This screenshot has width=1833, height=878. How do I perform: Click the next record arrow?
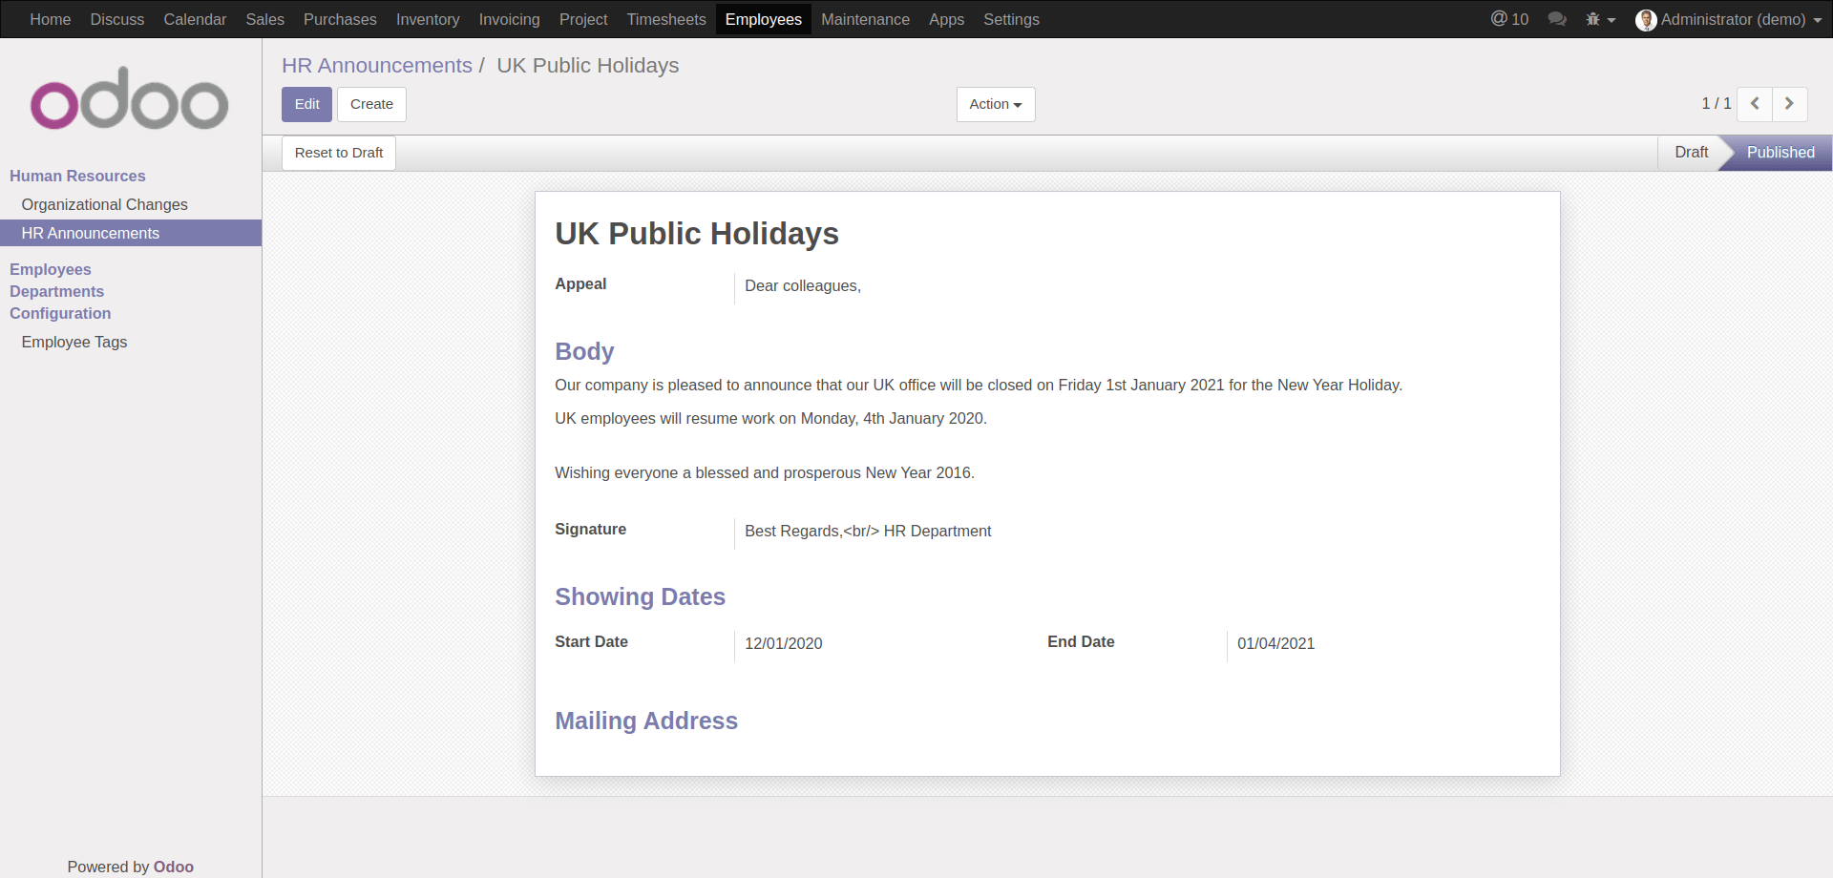tap(1790, 104)
